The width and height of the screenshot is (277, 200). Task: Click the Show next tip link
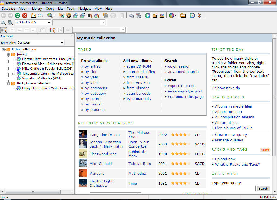(x=227, y=88)
